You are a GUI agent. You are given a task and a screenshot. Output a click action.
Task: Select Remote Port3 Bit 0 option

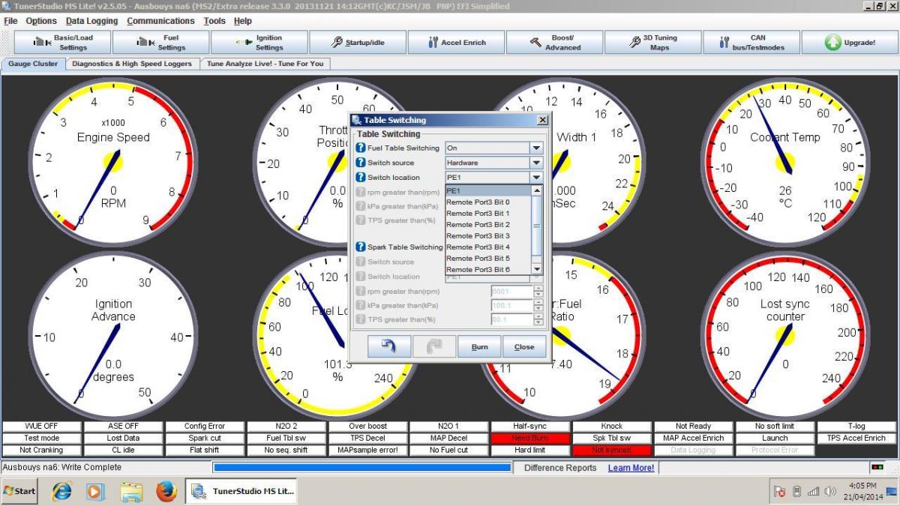488,202
